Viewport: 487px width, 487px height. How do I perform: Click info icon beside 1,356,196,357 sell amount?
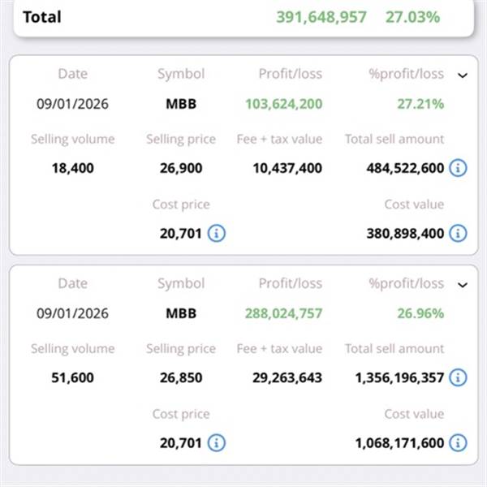[458, 377]
